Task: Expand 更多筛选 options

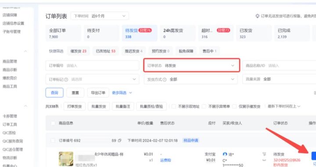Action: tap(122, 93)
